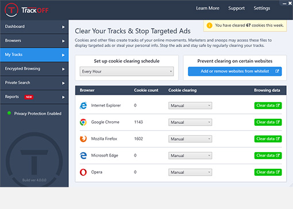Open Microsoft Edge cookie clearing dropdown
This screenshot has width=293, height=209.
pyautogui.click(x=190, y=156)
